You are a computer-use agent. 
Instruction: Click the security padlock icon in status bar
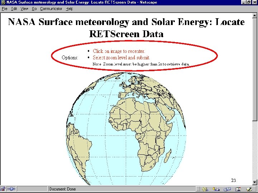tap(3, 189)
